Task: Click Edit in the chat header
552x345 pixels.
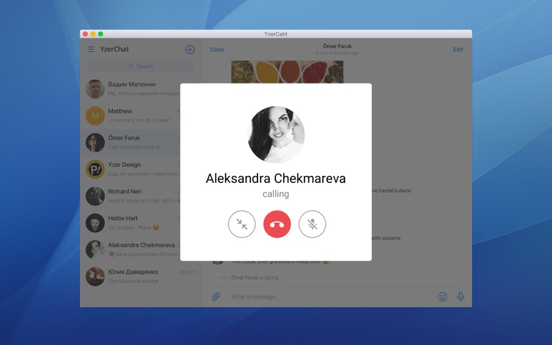Action: pyautogui.click(x=458, y=50)
